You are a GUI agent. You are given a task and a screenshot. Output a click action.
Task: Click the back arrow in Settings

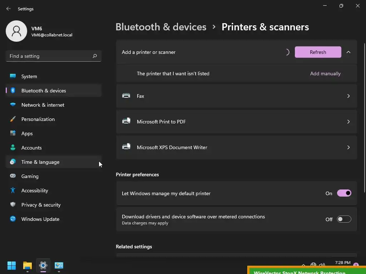click(x=9, y=9)
